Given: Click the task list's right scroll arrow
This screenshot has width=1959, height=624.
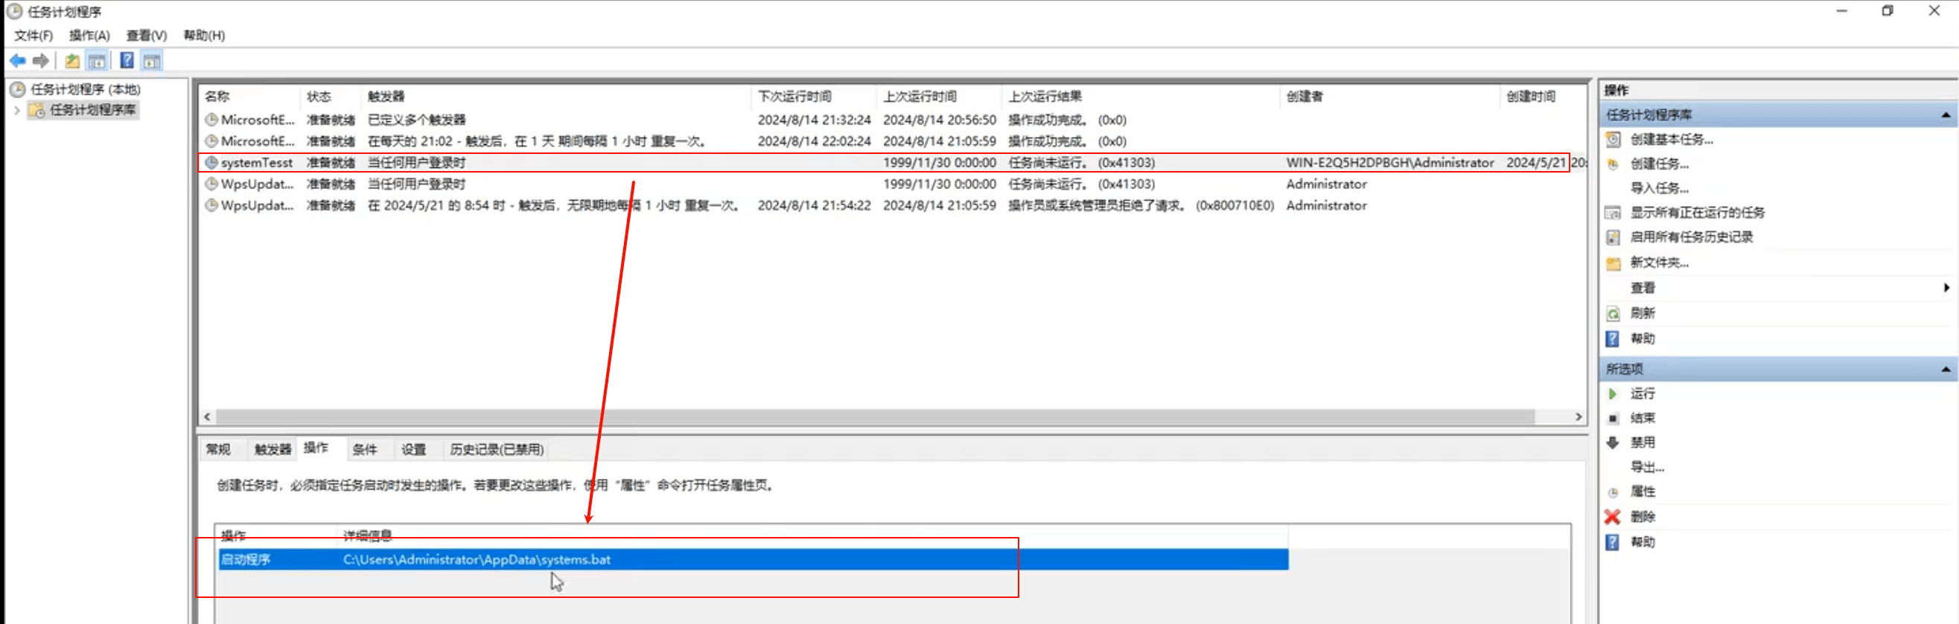Looking at the screenshot, I should click(x=1578, y=416).
